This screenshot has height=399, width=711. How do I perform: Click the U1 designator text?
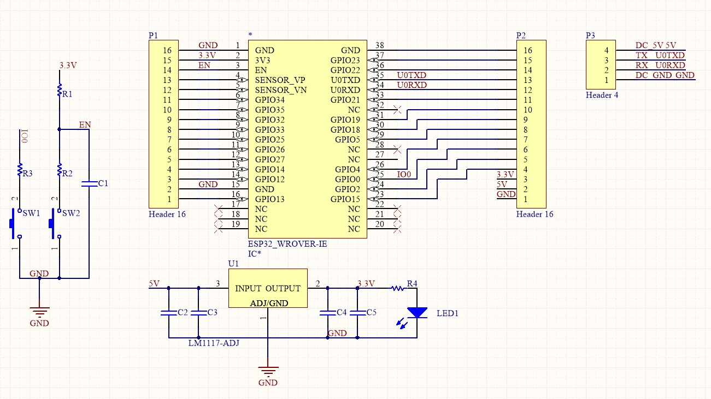[x=233, y=264]
